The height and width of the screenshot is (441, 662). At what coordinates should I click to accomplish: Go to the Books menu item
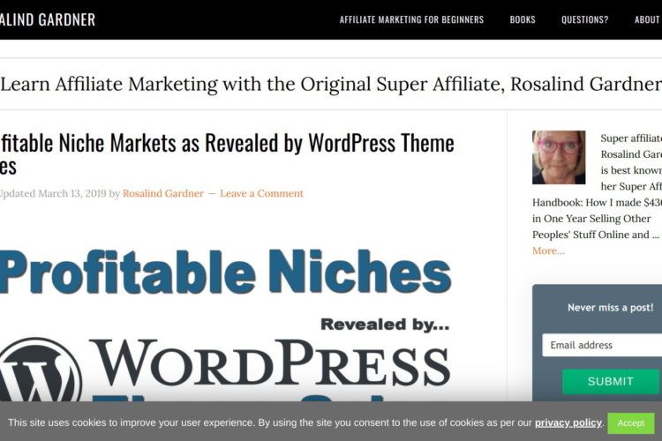523,19
